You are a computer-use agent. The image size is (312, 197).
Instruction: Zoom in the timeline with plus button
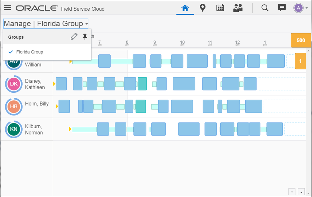(x=292, y=191)
